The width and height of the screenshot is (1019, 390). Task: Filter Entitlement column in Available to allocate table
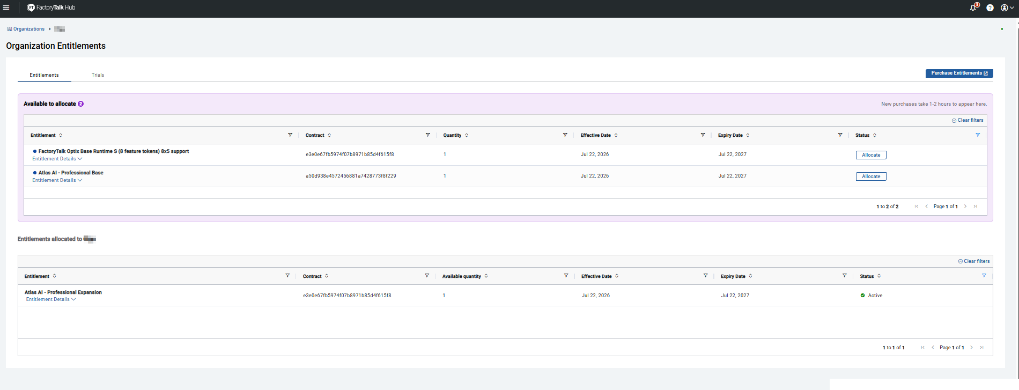[290, 135]
